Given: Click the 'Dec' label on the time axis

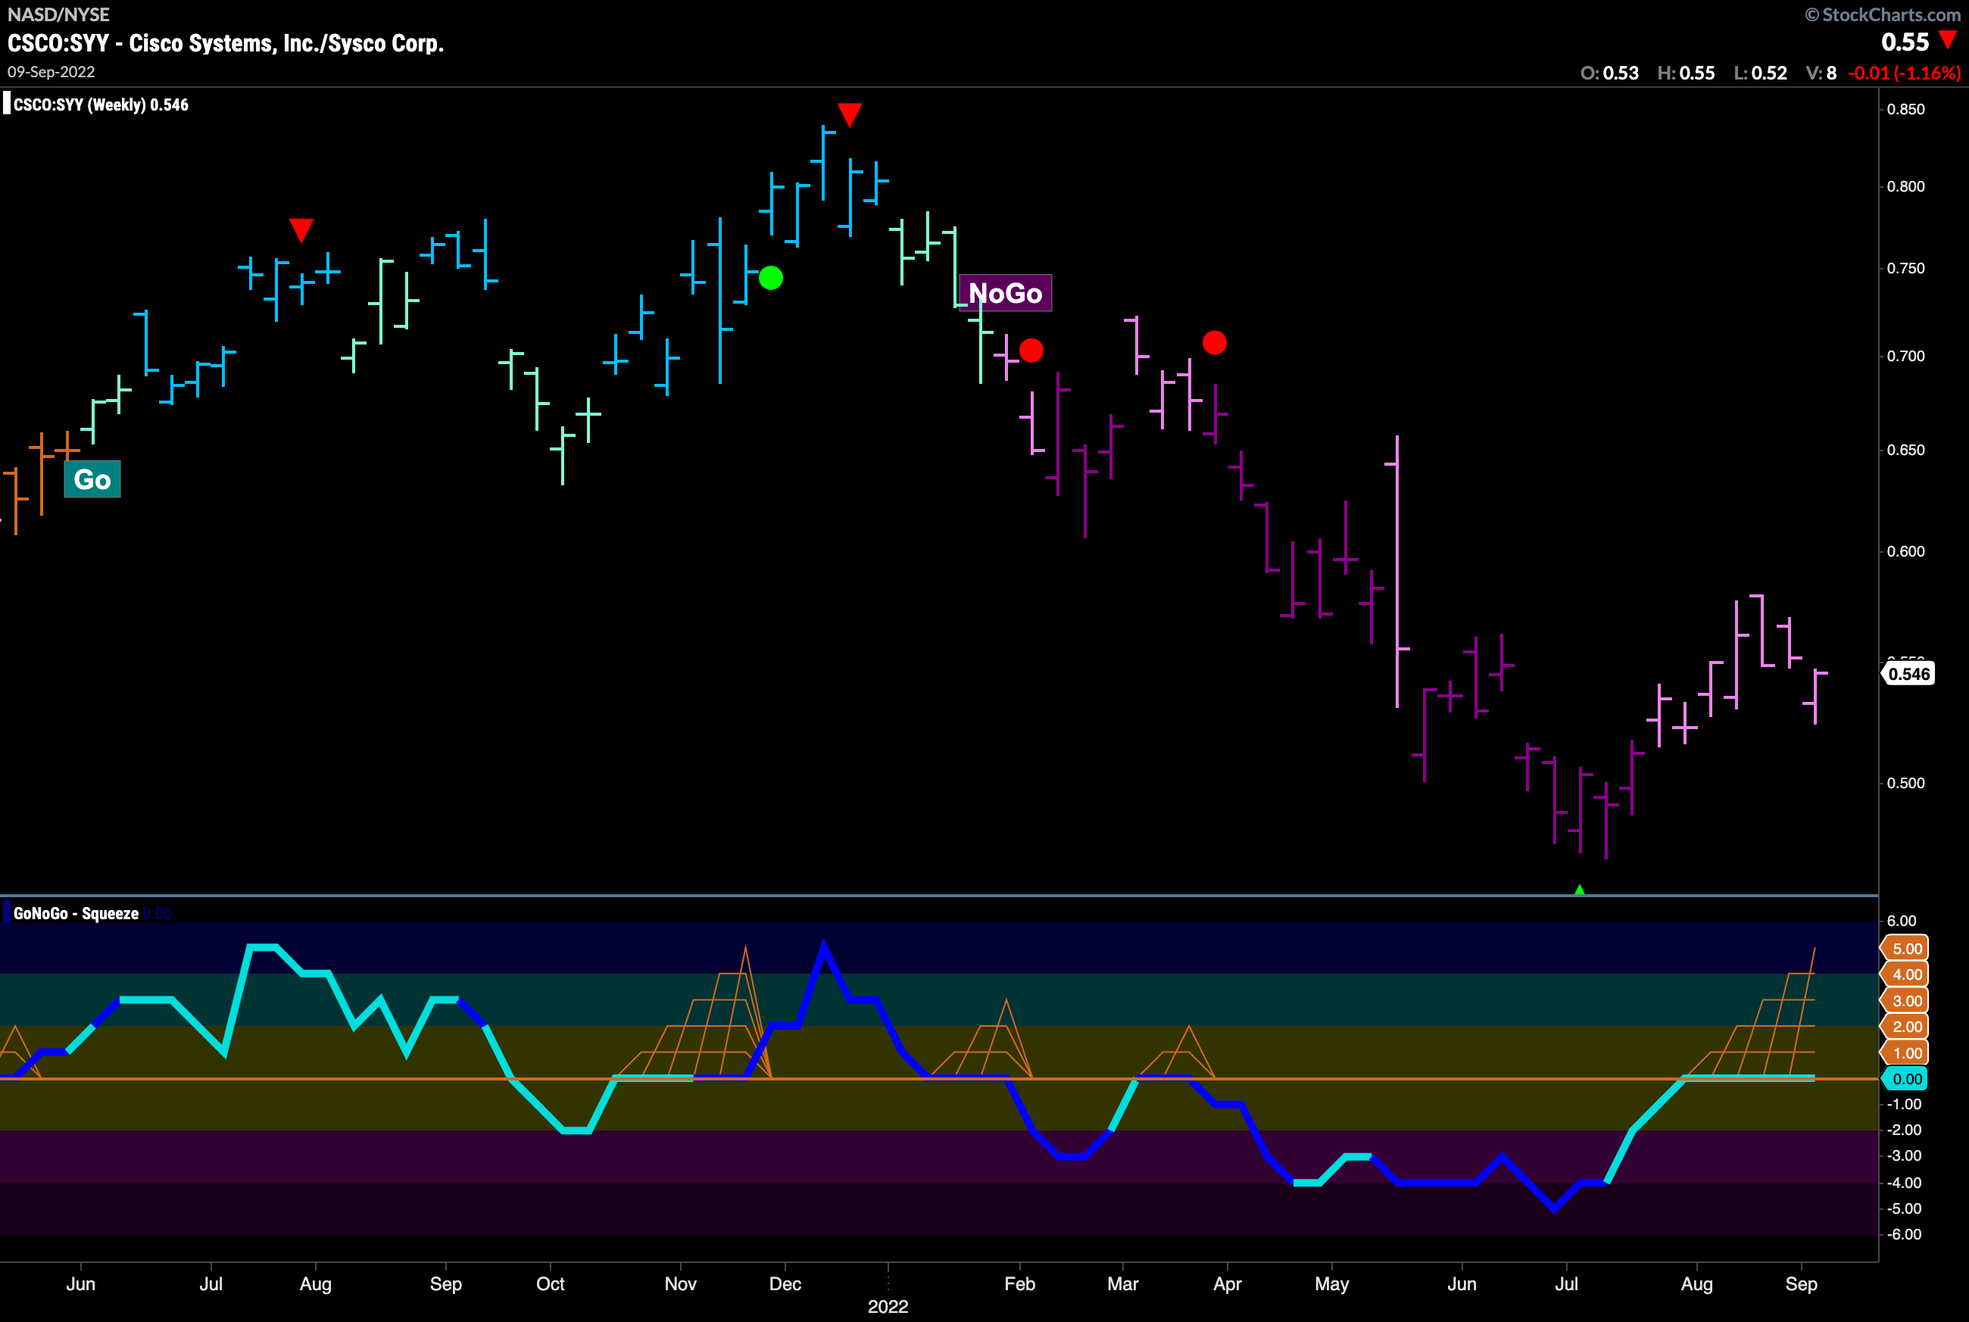Looking at the screenshot, I should pos(785,1284).
